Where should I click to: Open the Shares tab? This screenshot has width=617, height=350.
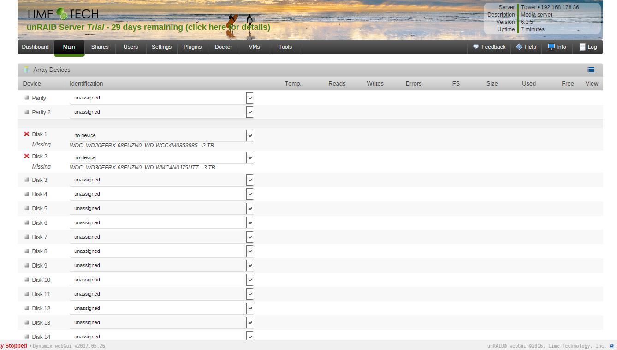(100, 47)
